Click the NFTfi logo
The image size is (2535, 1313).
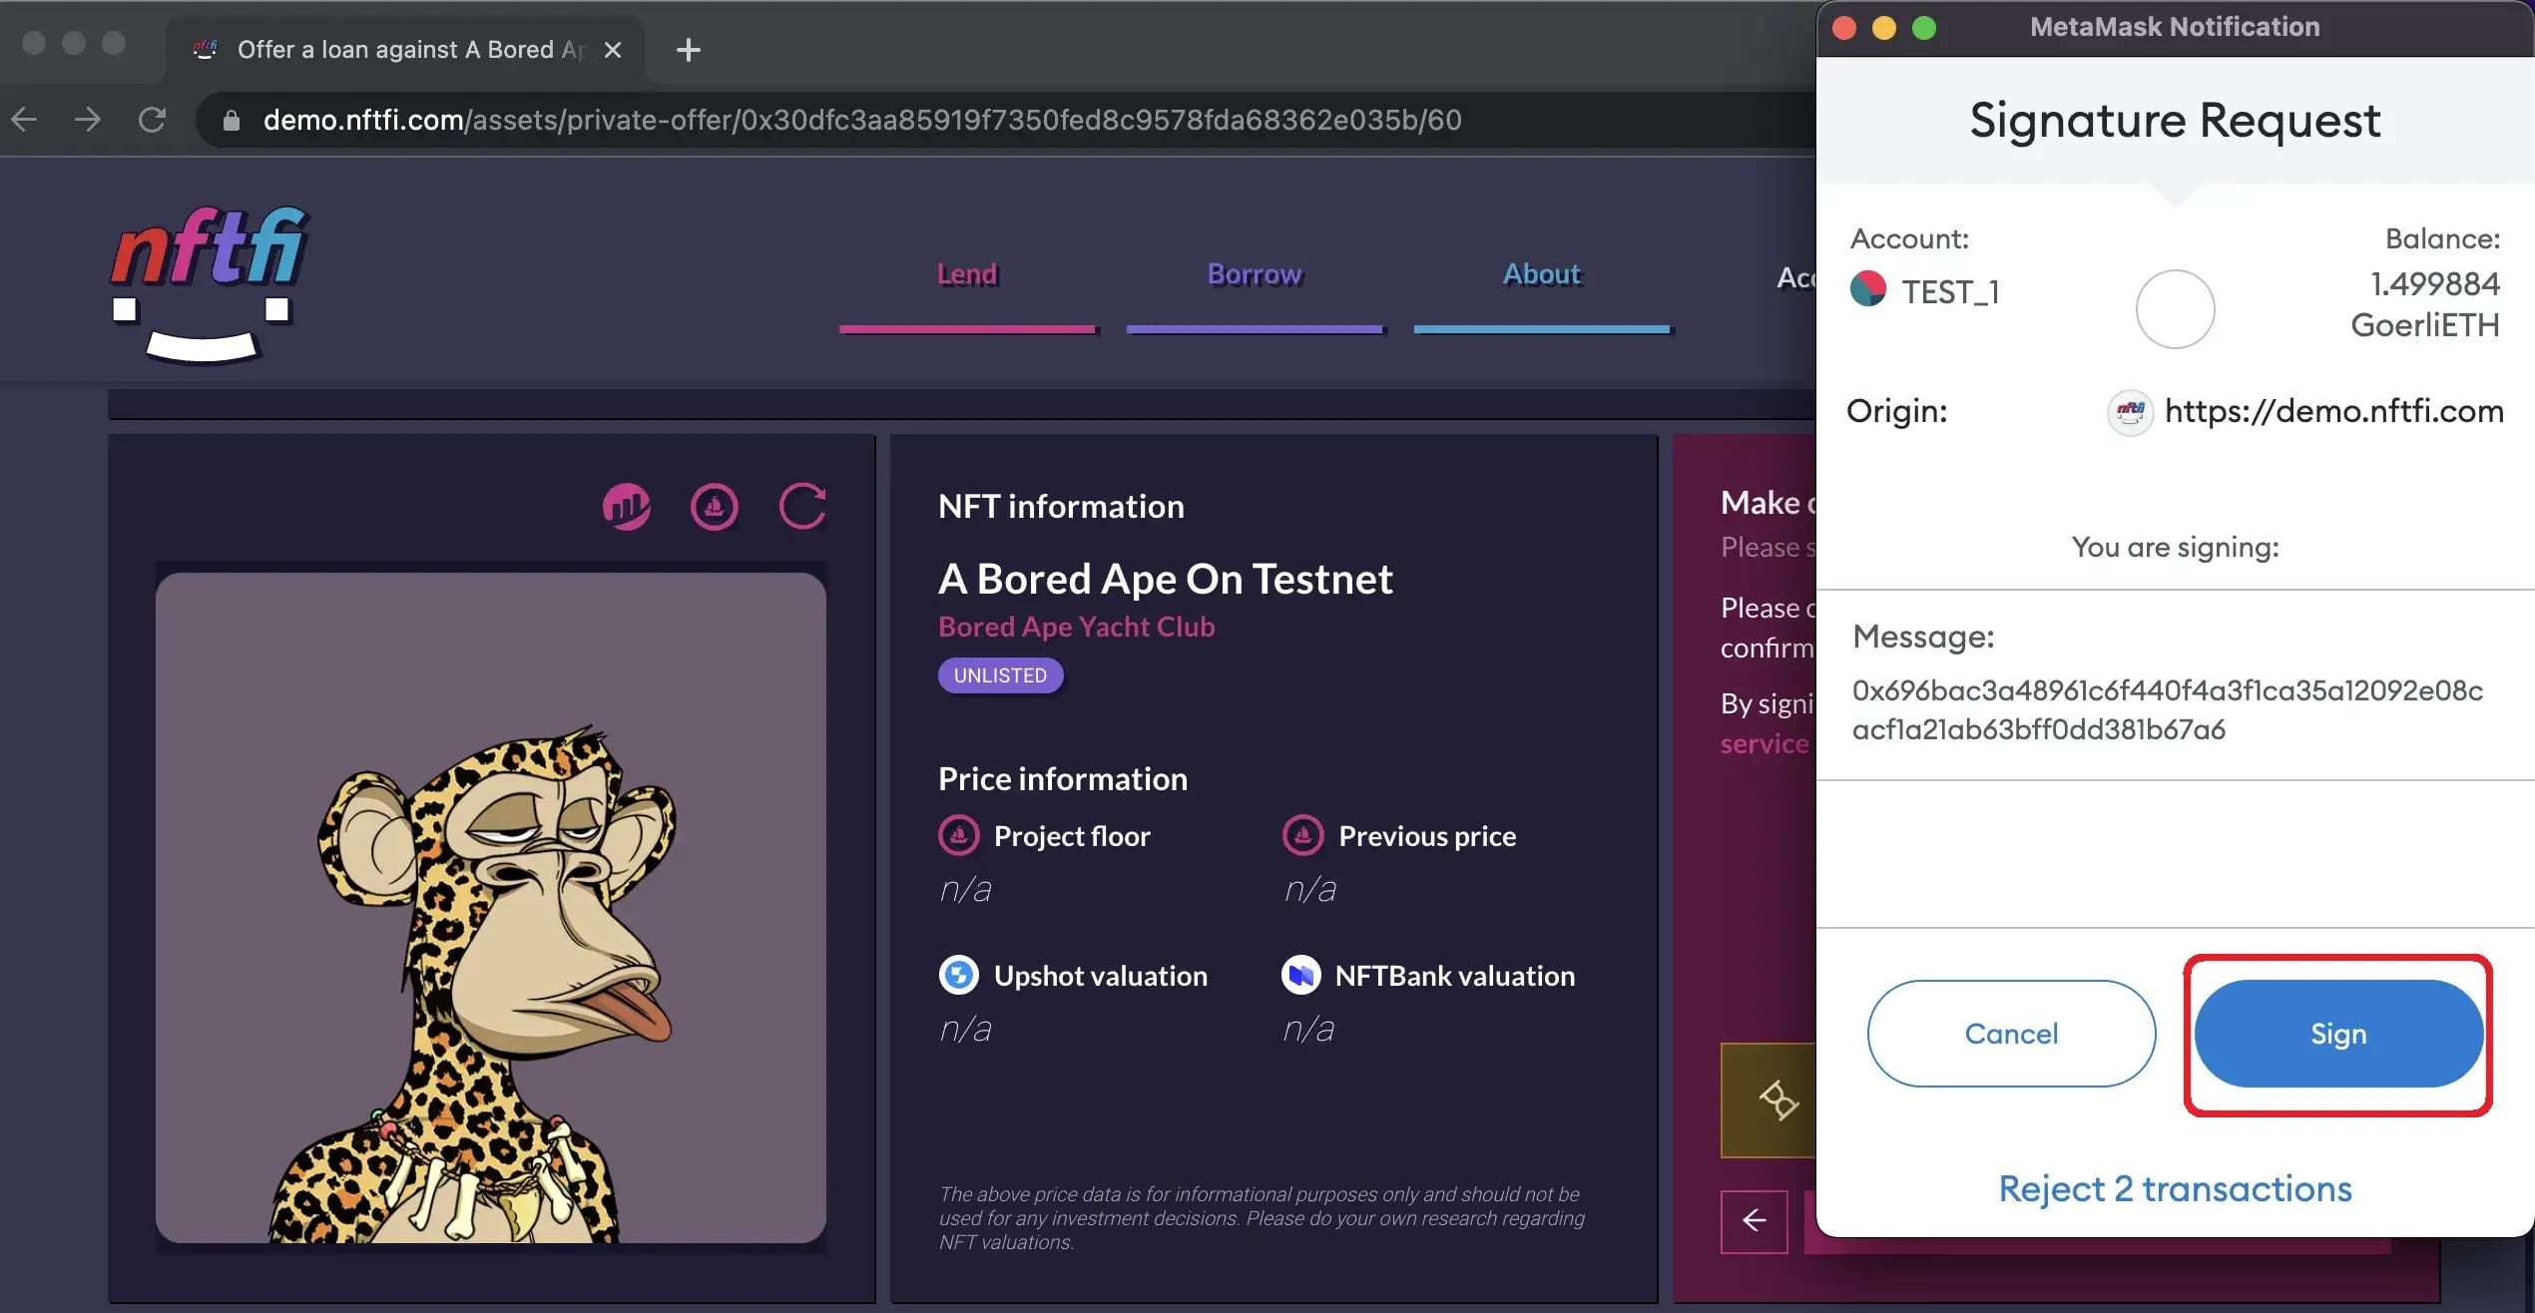point(210,283)
